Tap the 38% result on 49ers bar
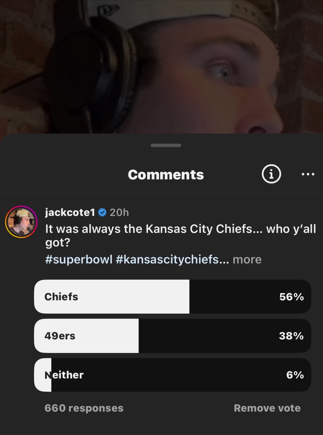Viewport: 323px width, 435px height. (291, 336)
